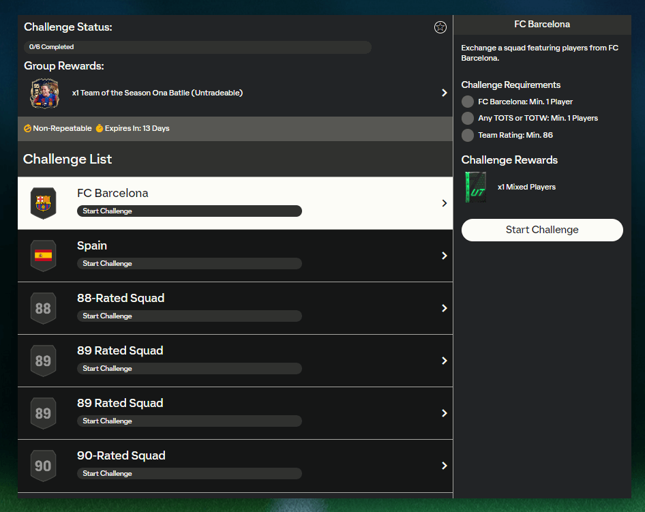Toggle the TOTS or TOTW requirement indicator
The height and width of the screenshot is (512, 645).
(468, 118)
